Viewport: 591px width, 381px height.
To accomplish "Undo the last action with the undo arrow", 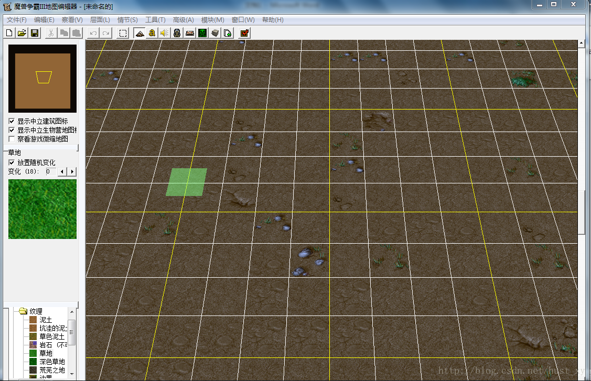I will pos(93,33).
